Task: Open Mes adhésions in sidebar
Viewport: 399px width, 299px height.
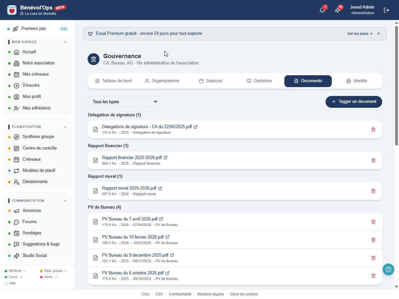Action: pyautogui.click(x=38, y=108)
